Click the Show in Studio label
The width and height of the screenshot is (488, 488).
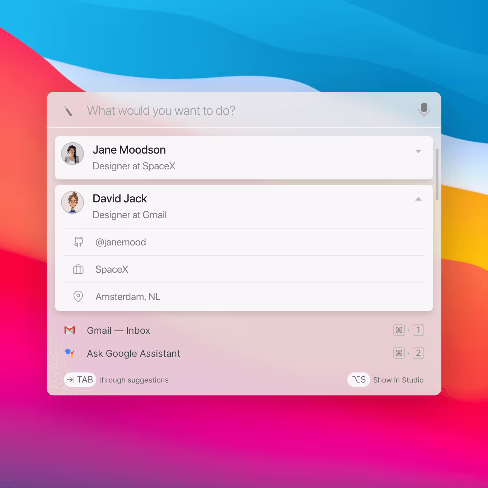(x=398, y=380)
